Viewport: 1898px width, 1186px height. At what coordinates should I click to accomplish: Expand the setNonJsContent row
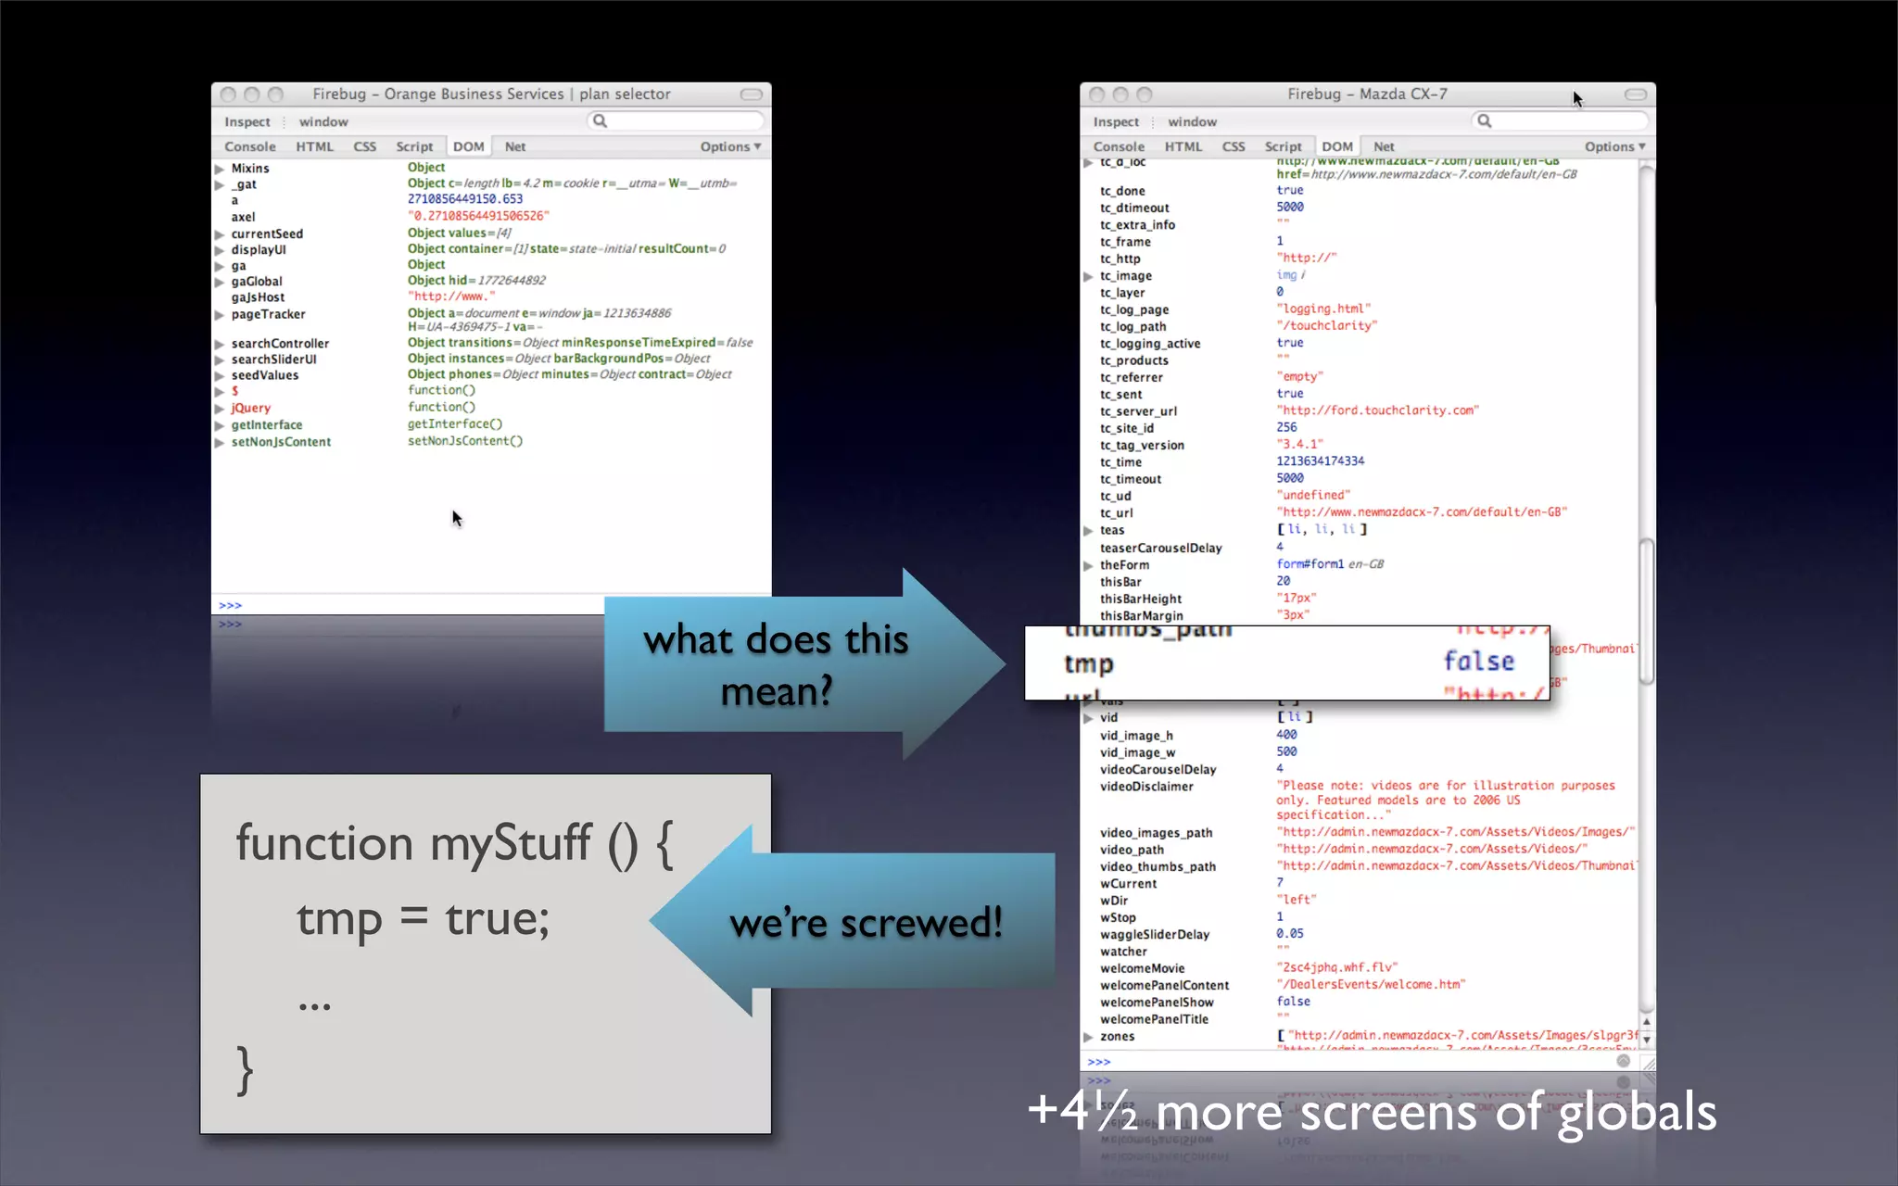220,442
